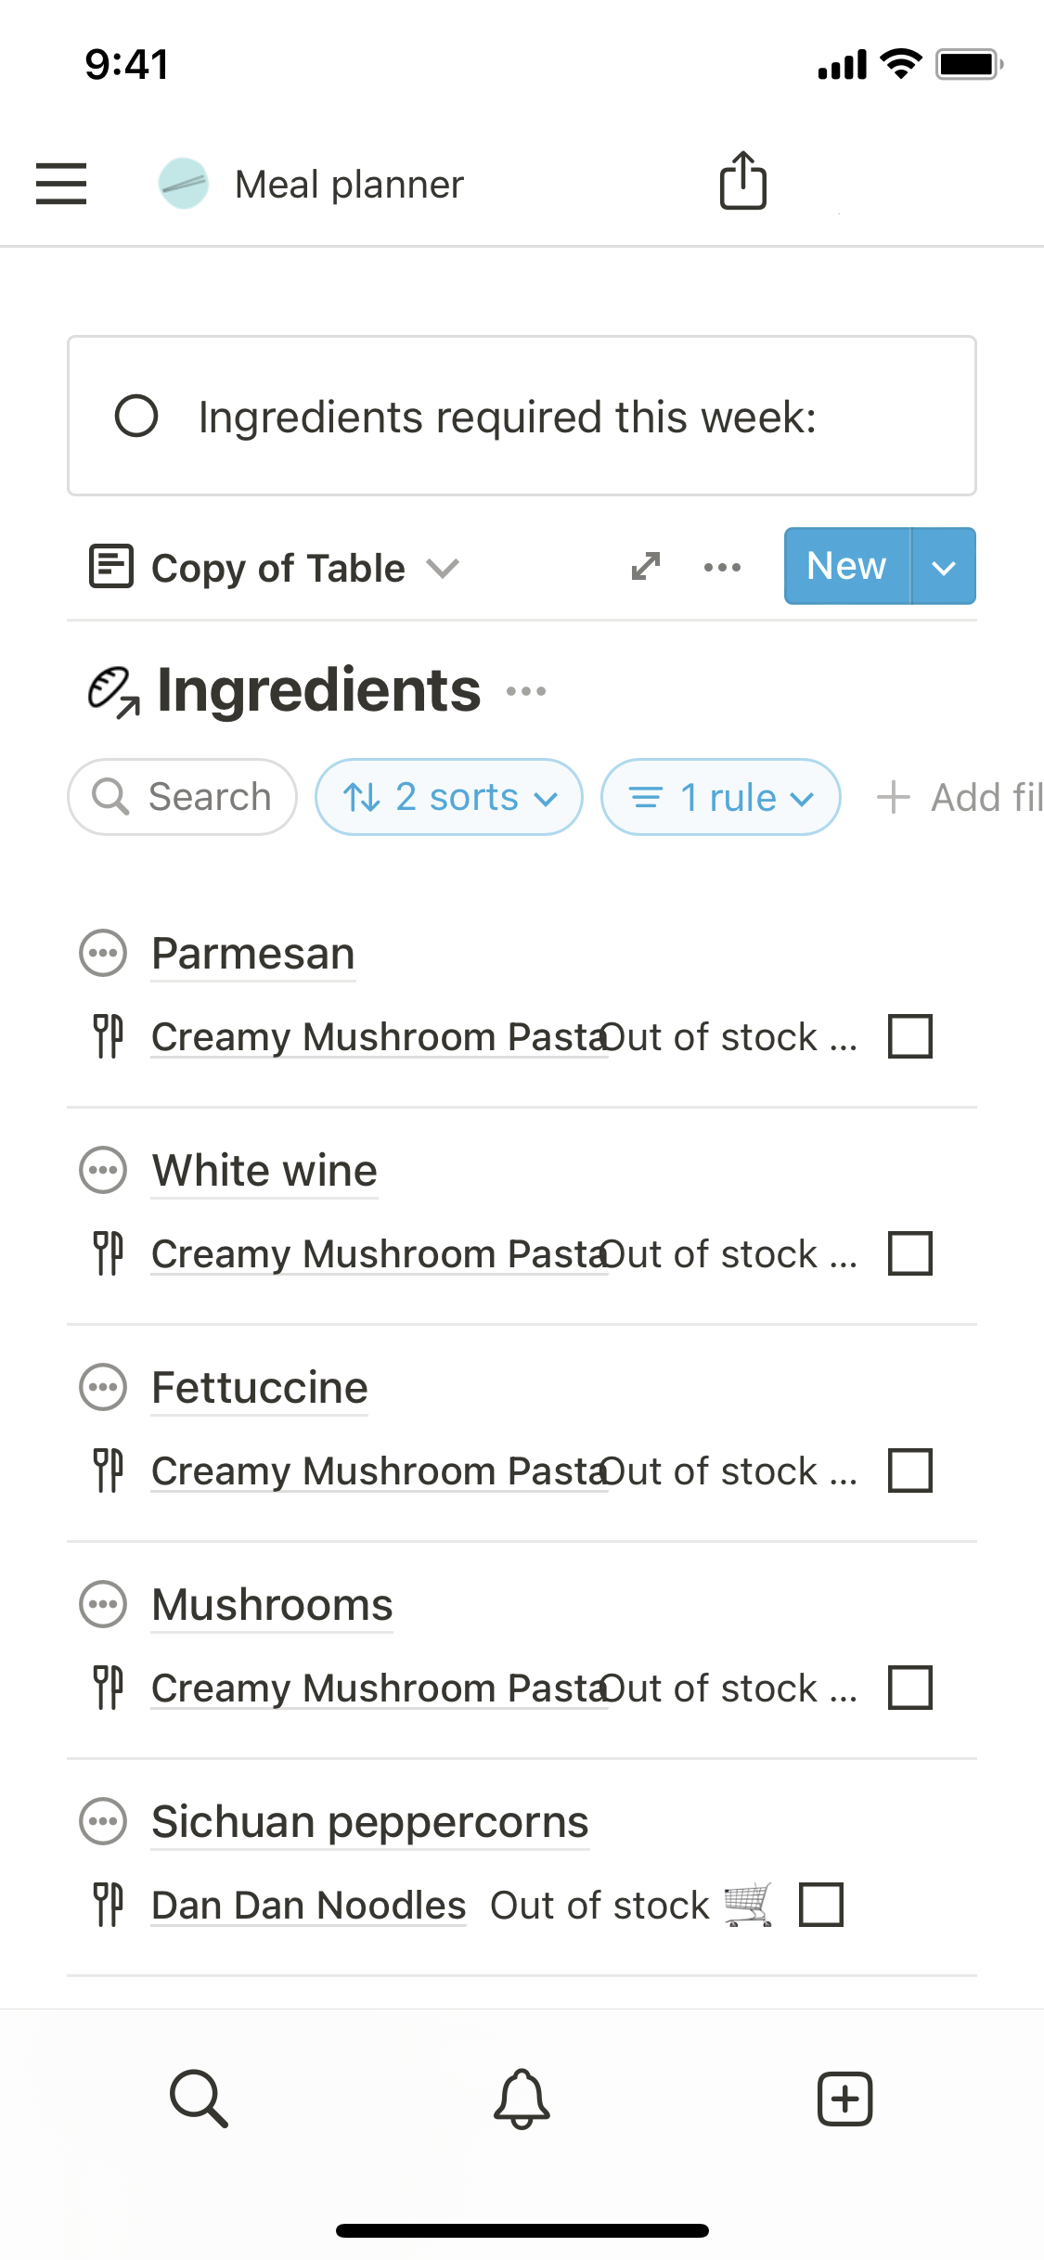Open the 2 sorts dropdown
1044x2260 pixels.
coord(449,797)
